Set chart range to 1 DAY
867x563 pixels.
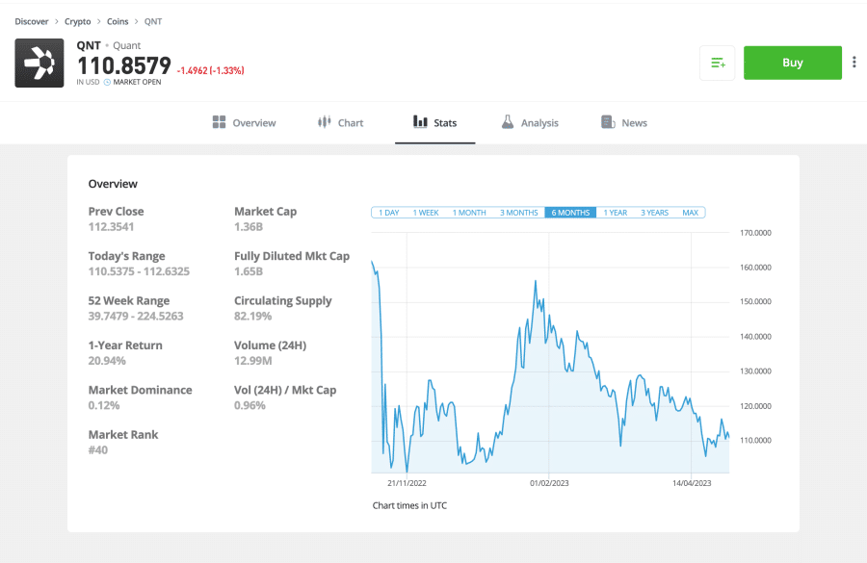tap(389, 213)
